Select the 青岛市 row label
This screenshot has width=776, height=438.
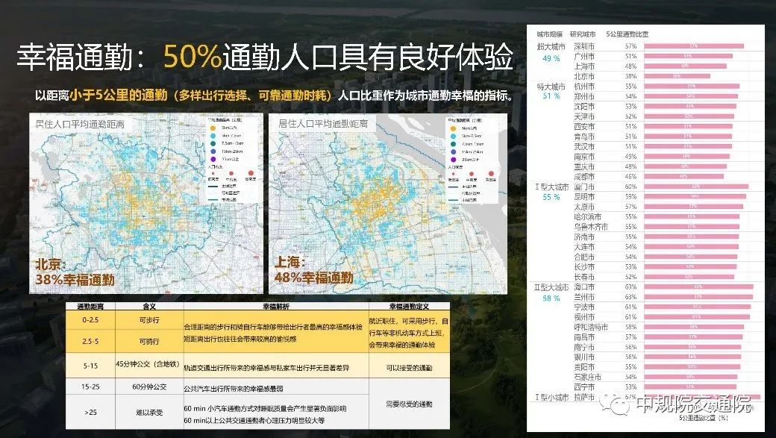click(584, 137)
